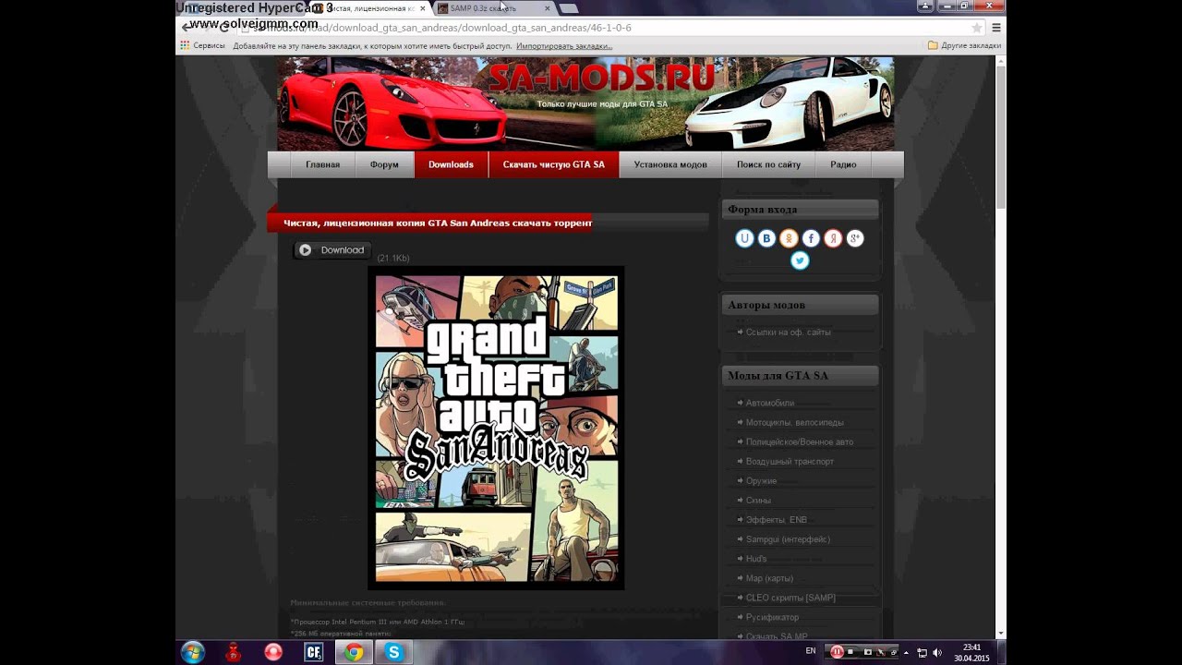Open the Chrome menu icon
The image size is (1182, 665).
pos(995,28)
